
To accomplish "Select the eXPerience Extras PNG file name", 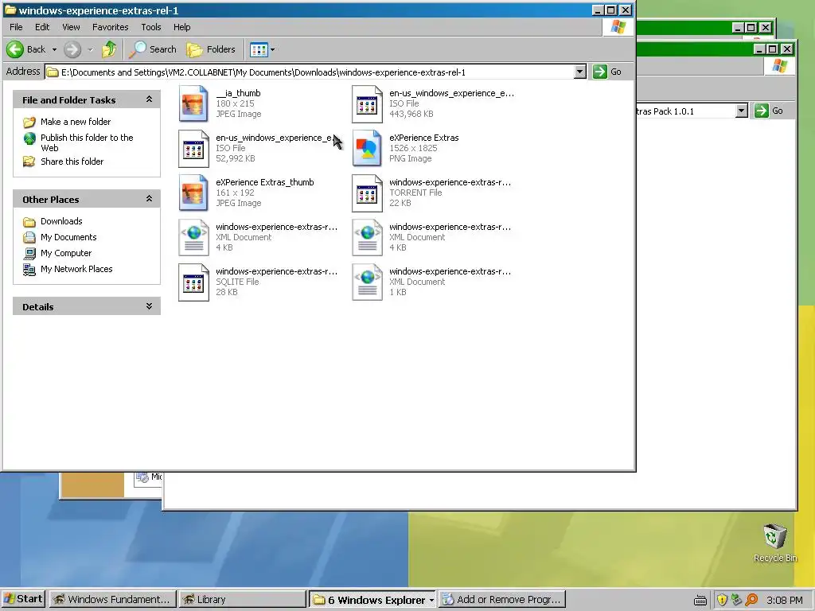I will [424, 138].
